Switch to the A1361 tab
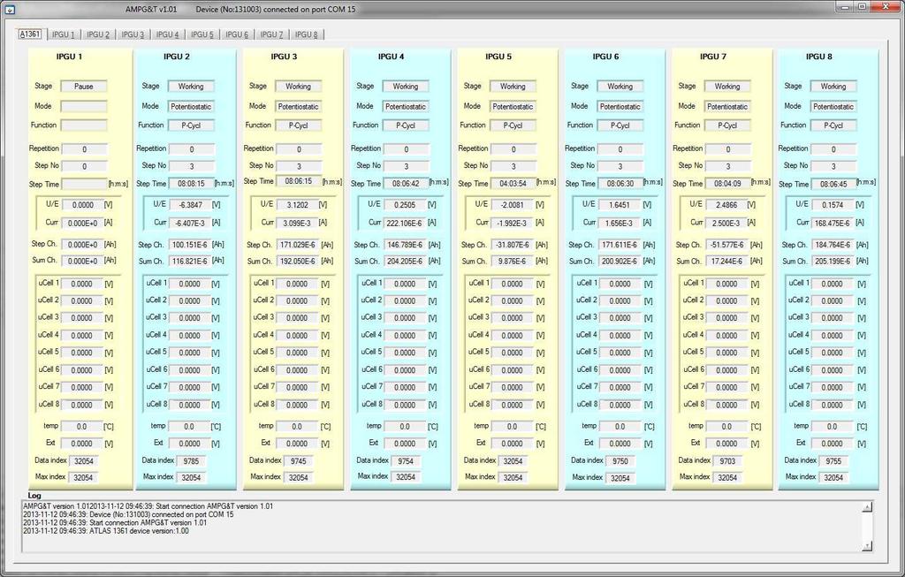The image size is (905, 577). (30, 34)
